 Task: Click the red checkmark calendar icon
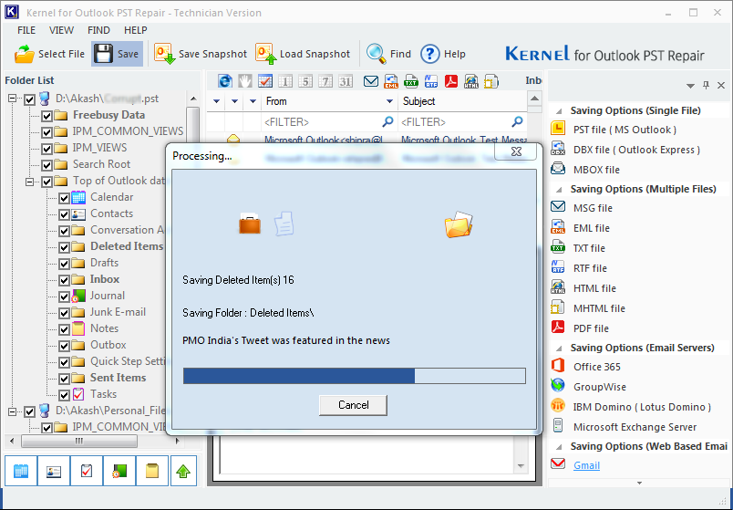[265, 81]
